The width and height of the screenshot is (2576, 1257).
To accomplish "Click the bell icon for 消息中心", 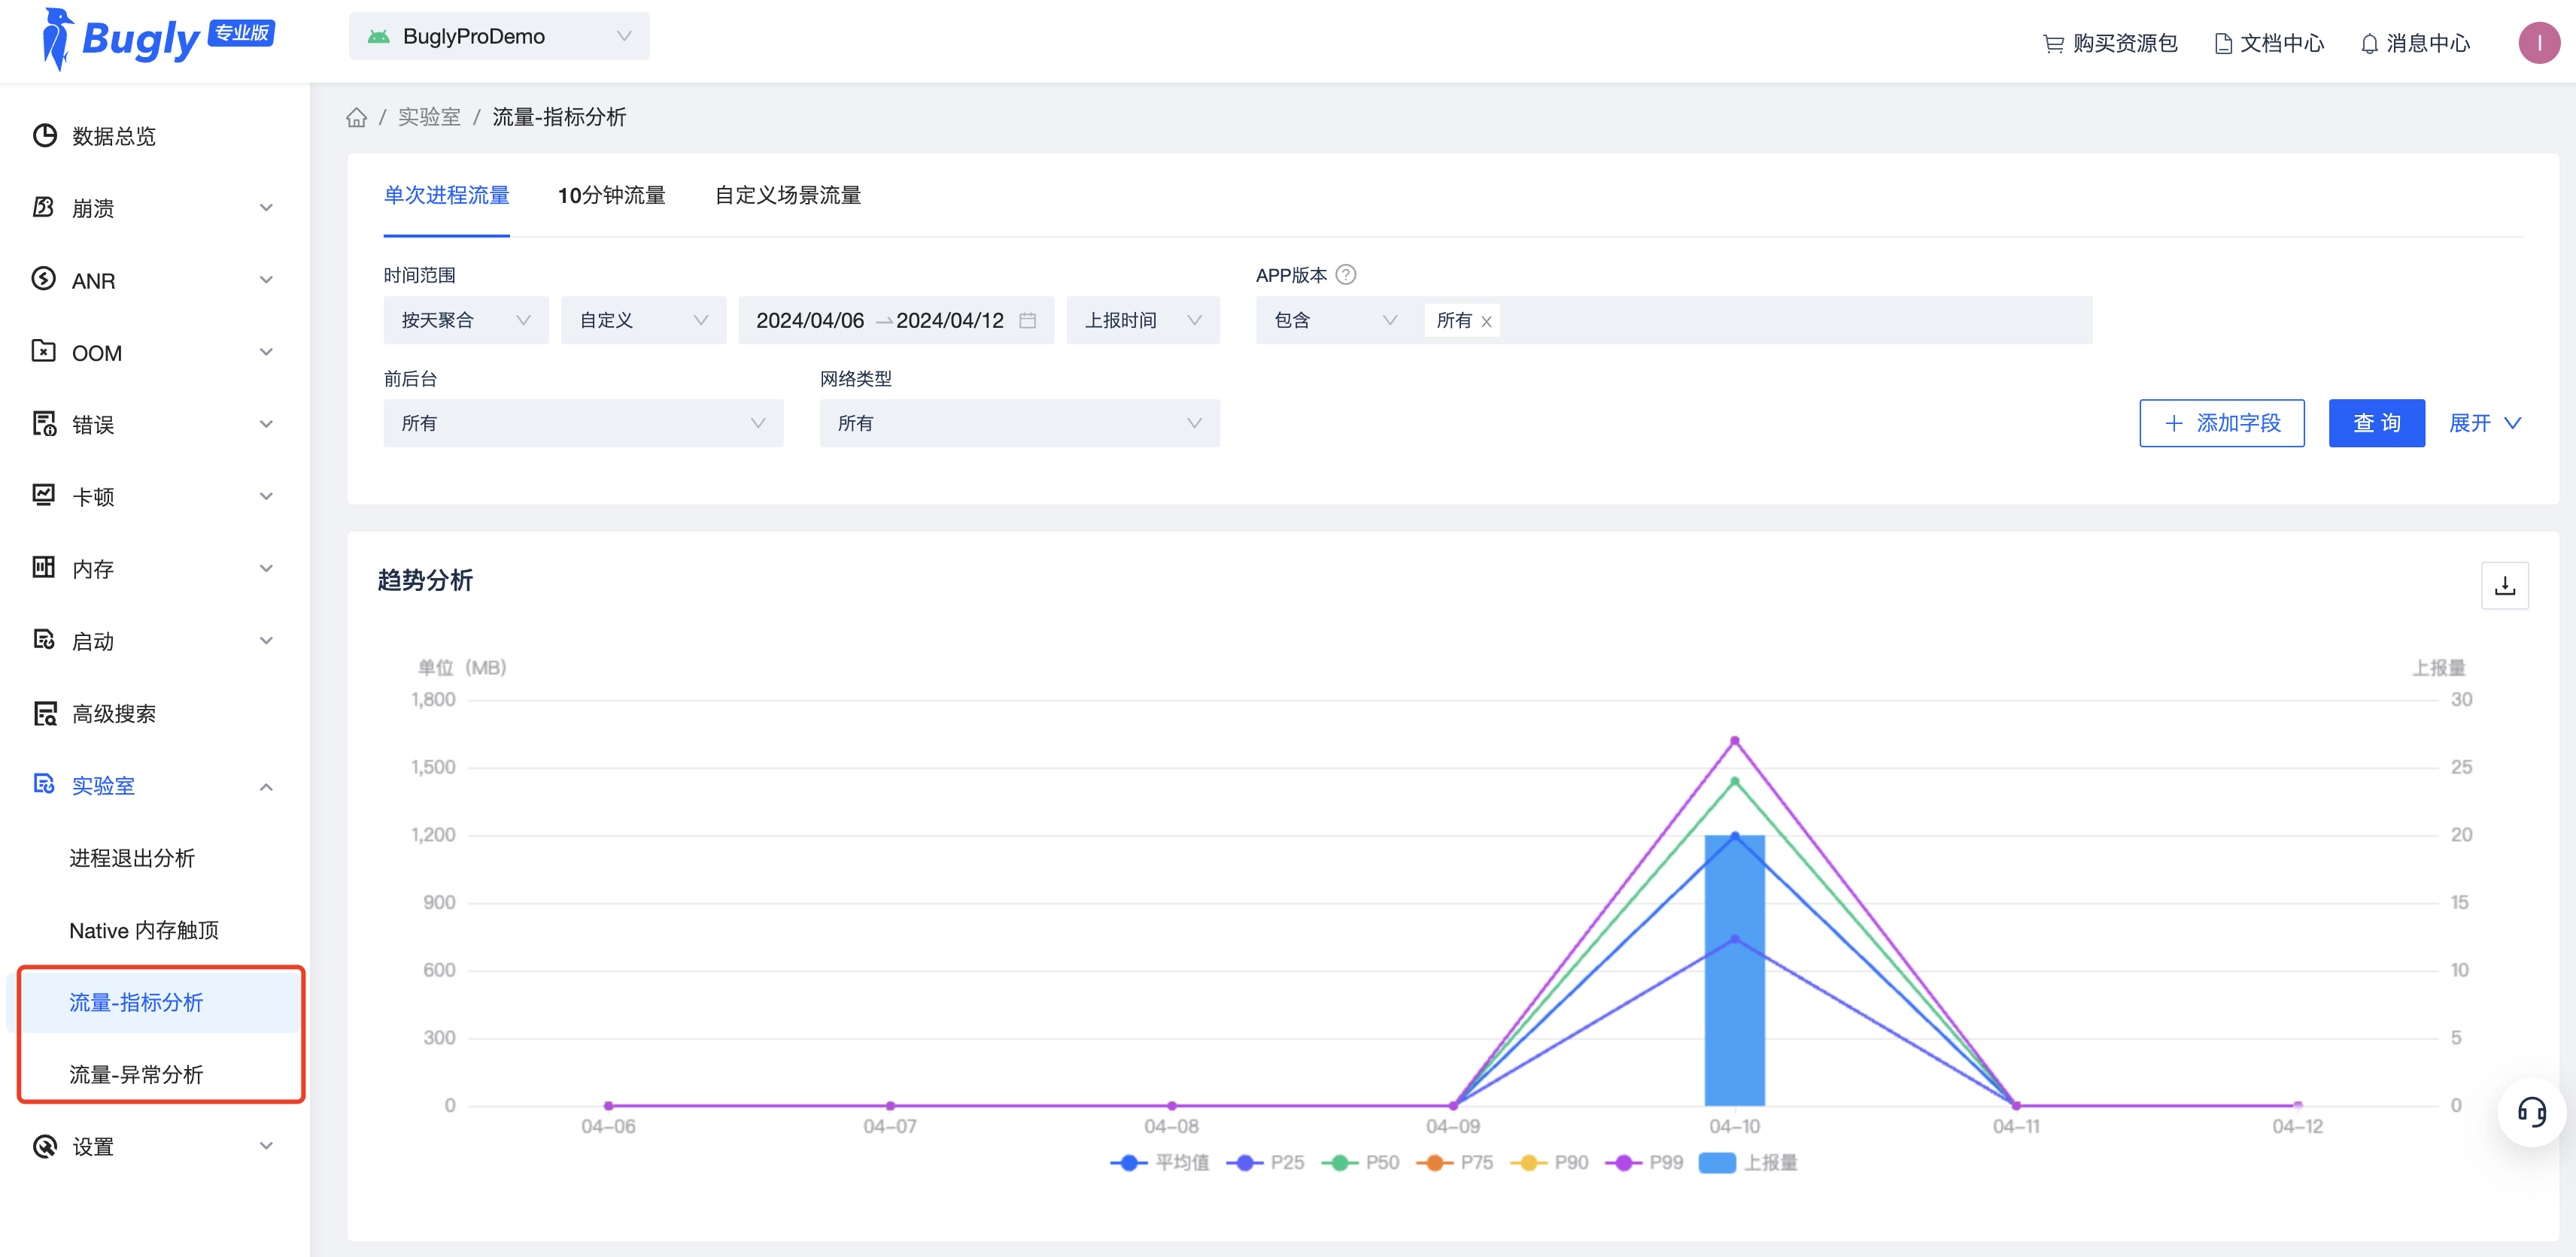I will click(x=2368, y=43).
